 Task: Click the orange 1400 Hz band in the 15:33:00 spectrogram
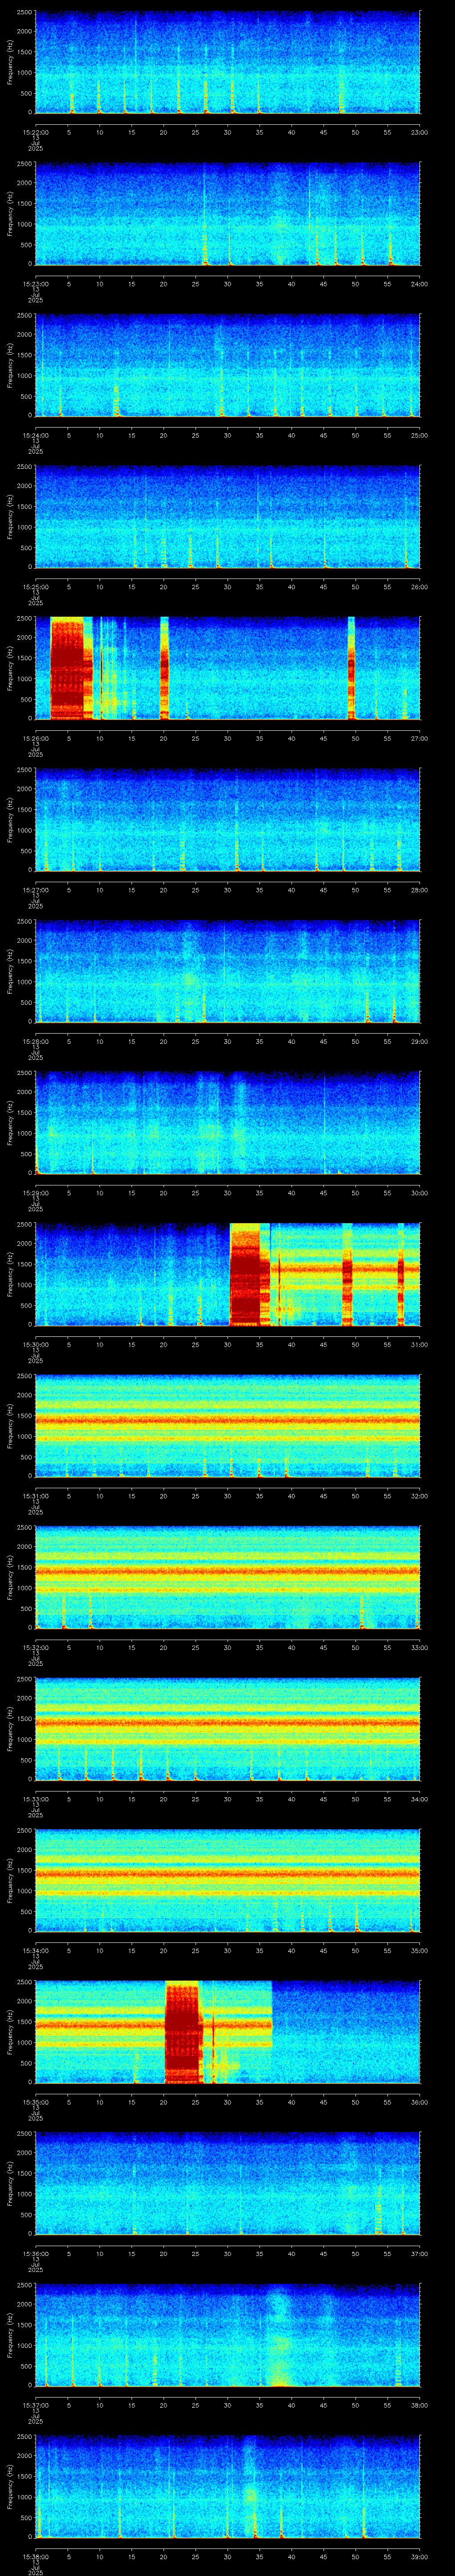click(227, 1723)
